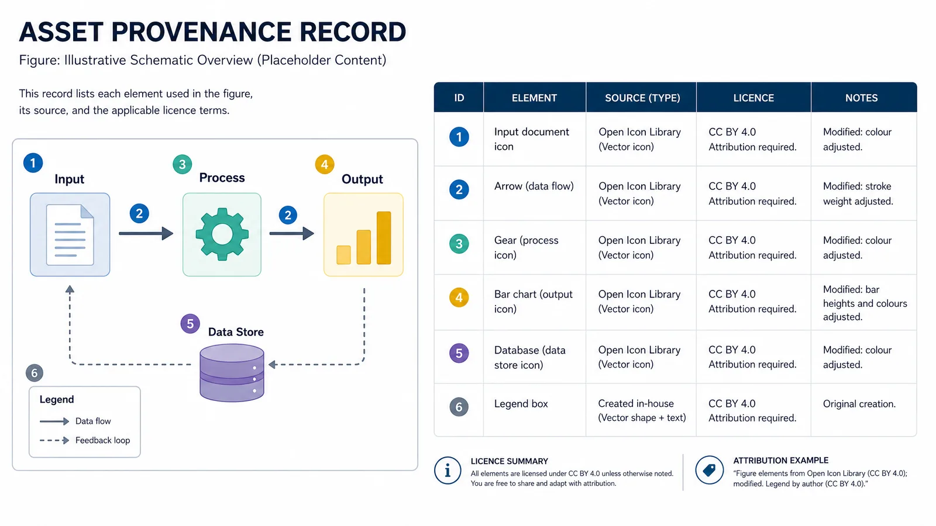Select the Gear (process icon) table cell
936x526 pixels.
pos(535,247)
